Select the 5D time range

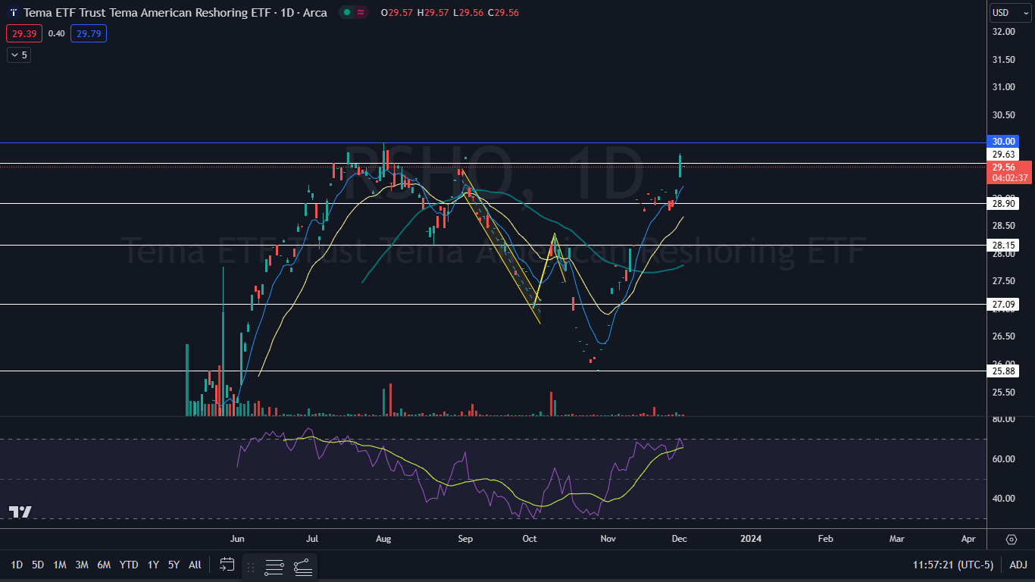click(x=38, y=565)
